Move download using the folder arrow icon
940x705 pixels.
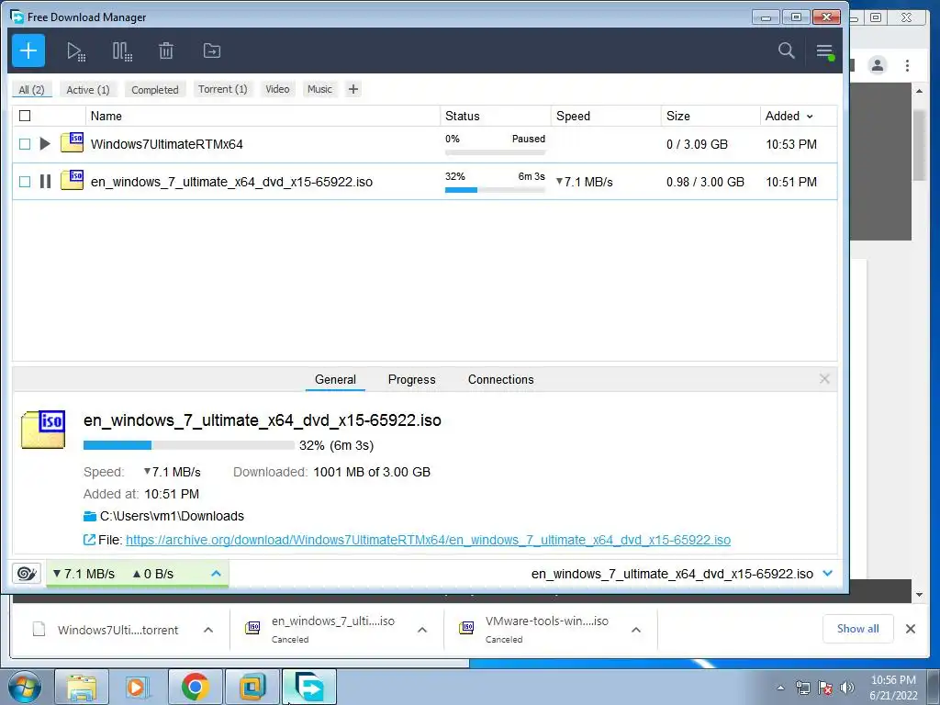click(x=212, y=51)
